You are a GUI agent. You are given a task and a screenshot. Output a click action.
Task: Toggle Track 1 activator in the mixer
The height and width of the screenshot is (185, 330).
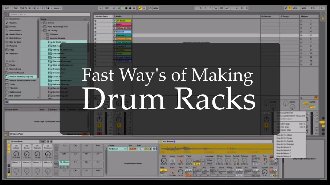(x=99, y=125)
